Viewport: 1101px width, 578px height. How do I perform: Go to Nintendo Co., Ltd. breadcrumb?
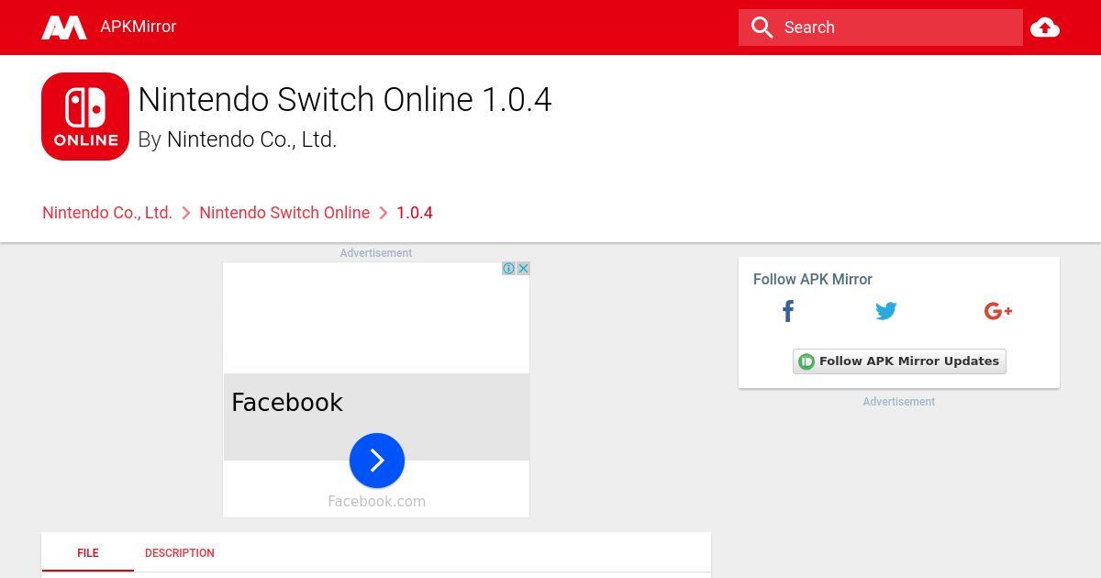pos(107,213)
